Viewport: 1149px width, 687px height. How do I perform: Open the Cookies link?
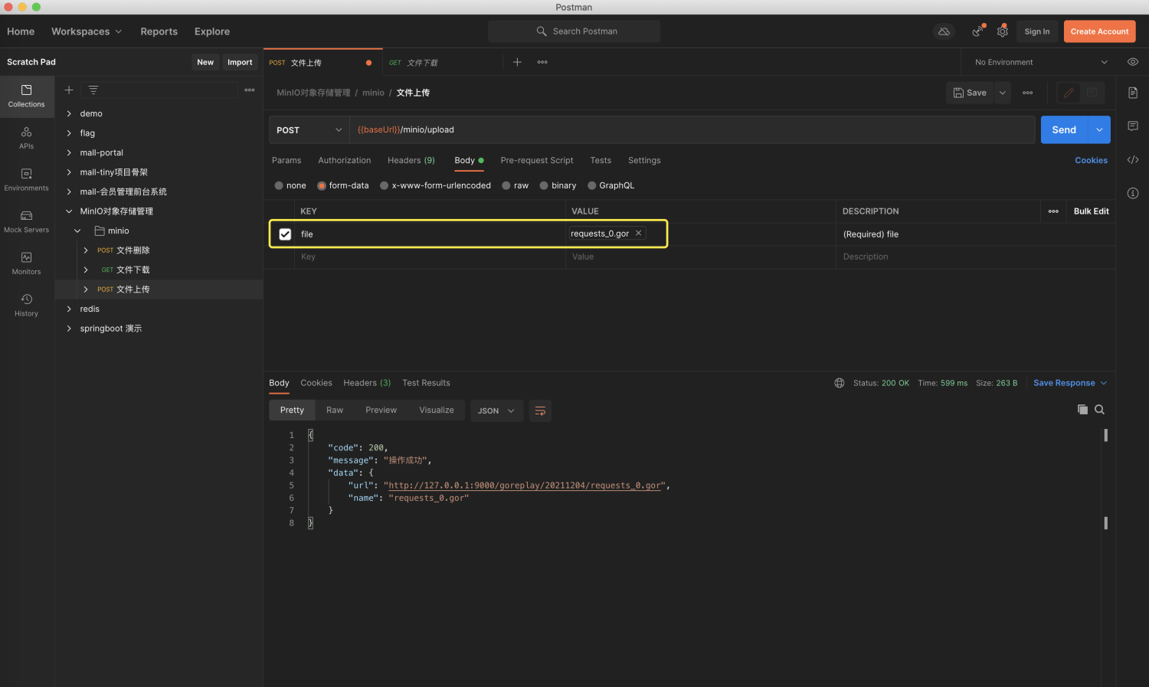[1091, 160]
